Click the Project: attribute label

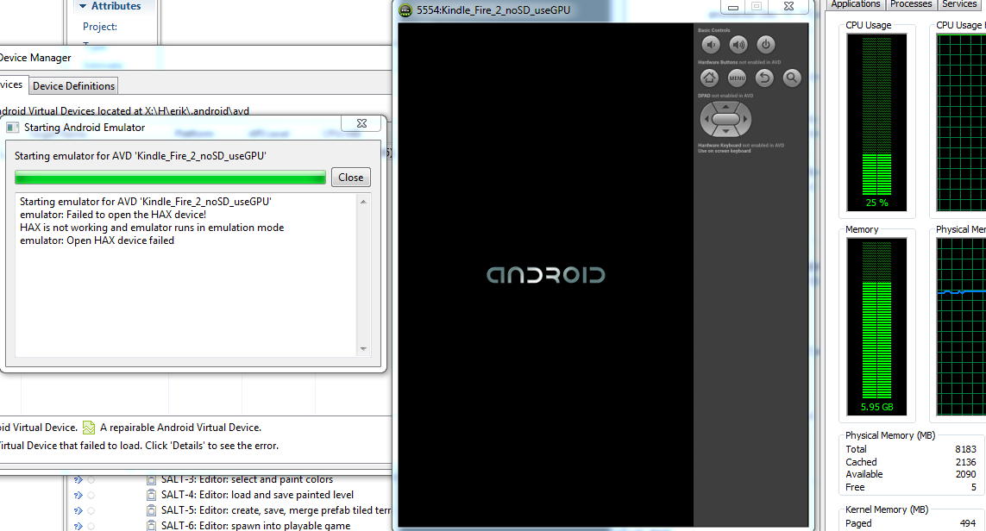(x=100, y=27)
